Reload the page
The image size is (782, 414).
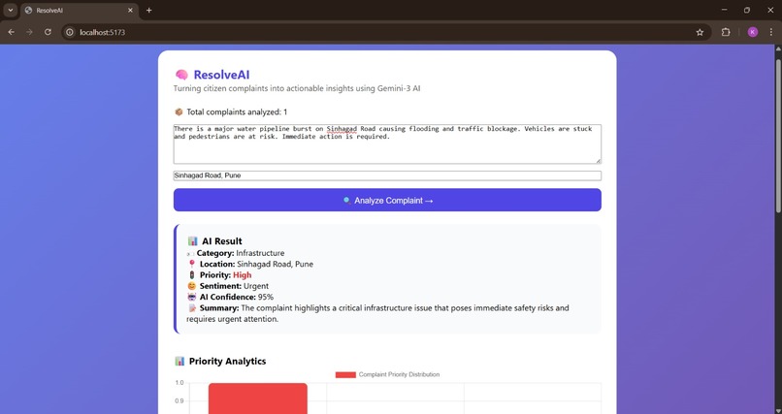pos(48,32)
